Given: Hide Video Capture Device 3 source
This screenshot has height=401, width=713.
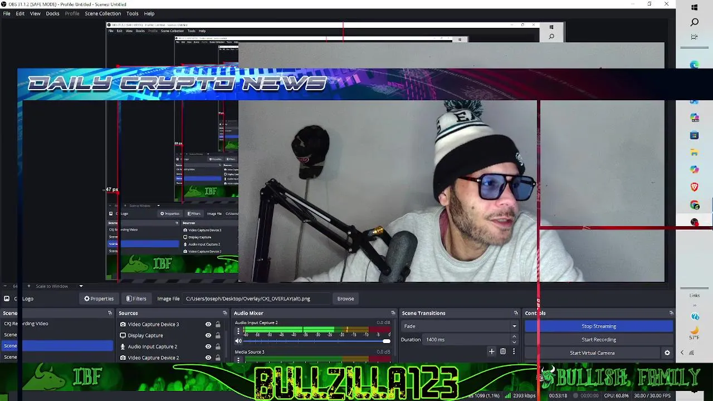Looking at the screenshot, I should [208, 324].
